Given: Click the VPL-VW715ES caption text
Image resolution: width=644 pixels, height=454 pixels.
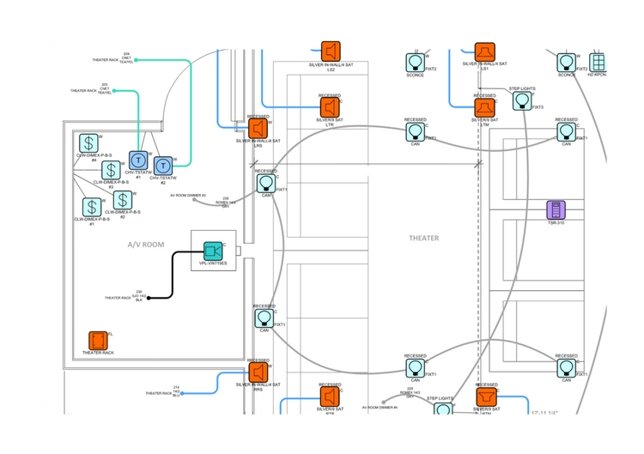Looking at the screenshot, I should [x=213, y=263].
